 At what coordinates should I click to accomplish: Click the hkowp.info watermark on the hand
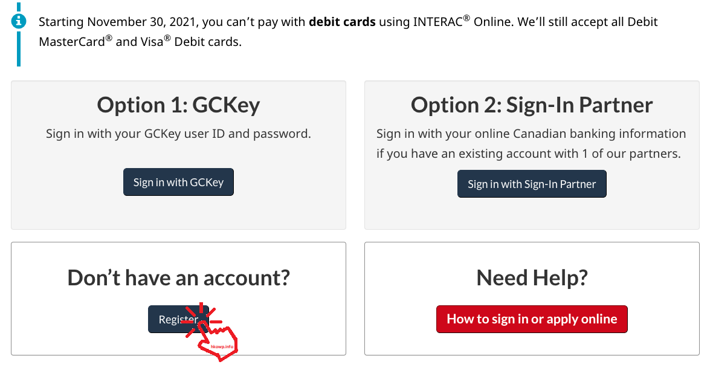[x=222, y=346]
